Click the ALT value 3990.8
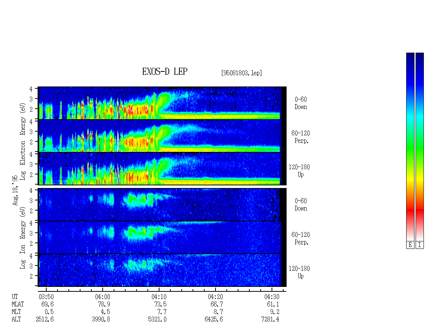 click(101, 320)
